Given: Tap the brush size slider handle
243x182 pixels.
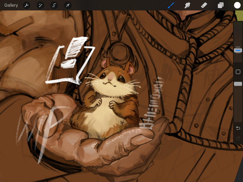Looking at the screenshot, I should 238,49.
